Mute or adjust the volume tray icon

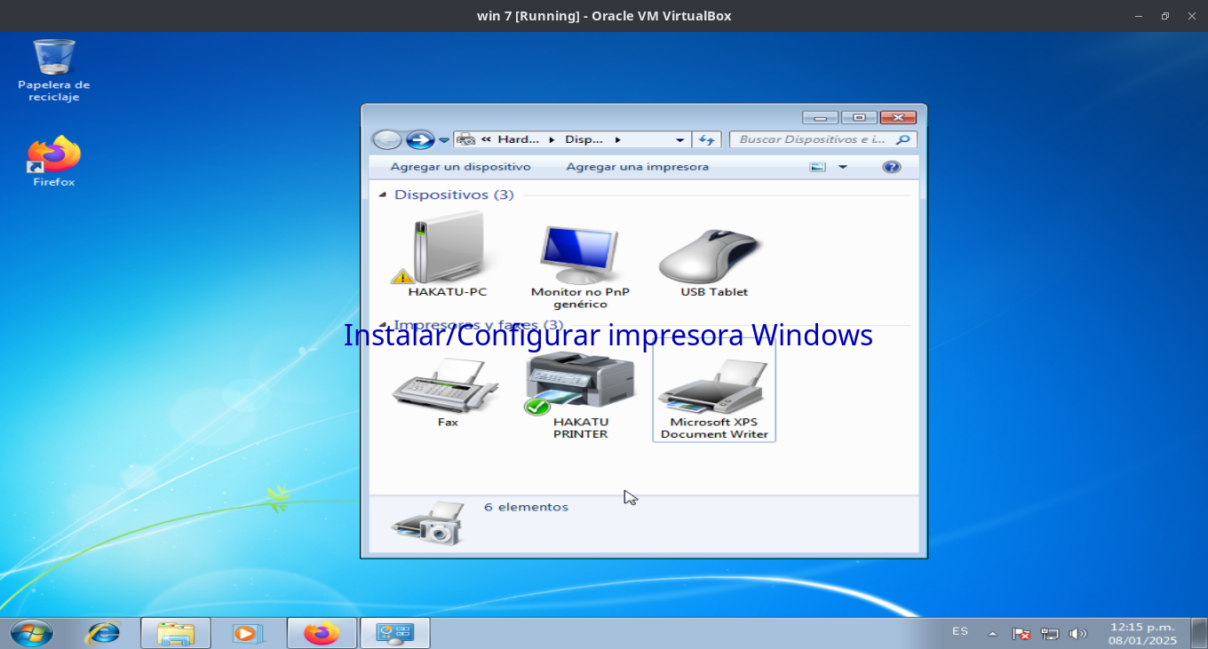tap(1077, 633)
